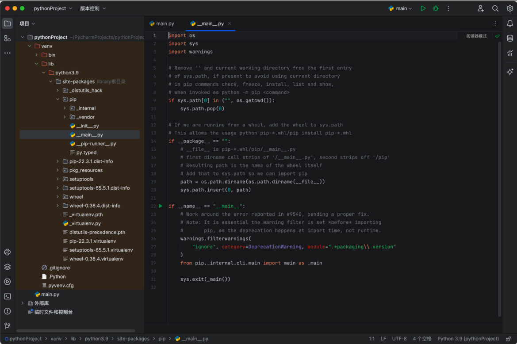Open IDE settings gear icon
Image resolution: width=517 pixels, height=344 pixels.
click(x=510, y=8)
